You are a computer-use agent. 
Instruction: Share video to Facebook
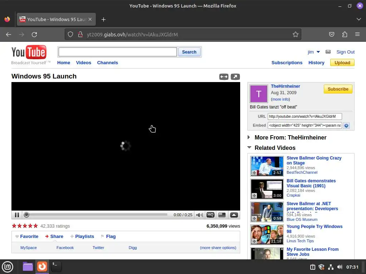pos(65,248)
